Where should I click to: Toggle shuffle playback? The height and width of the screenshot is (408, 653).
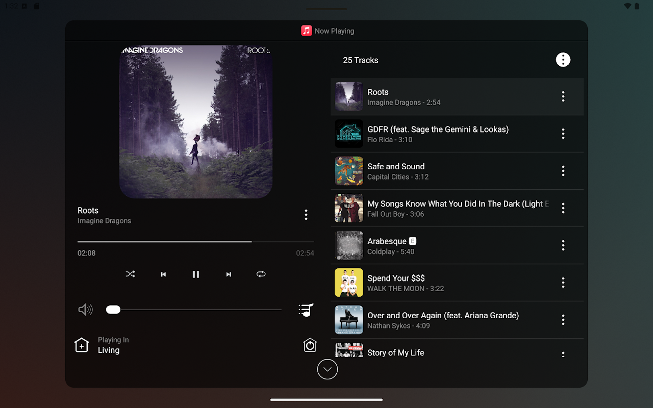click(131, 274)
